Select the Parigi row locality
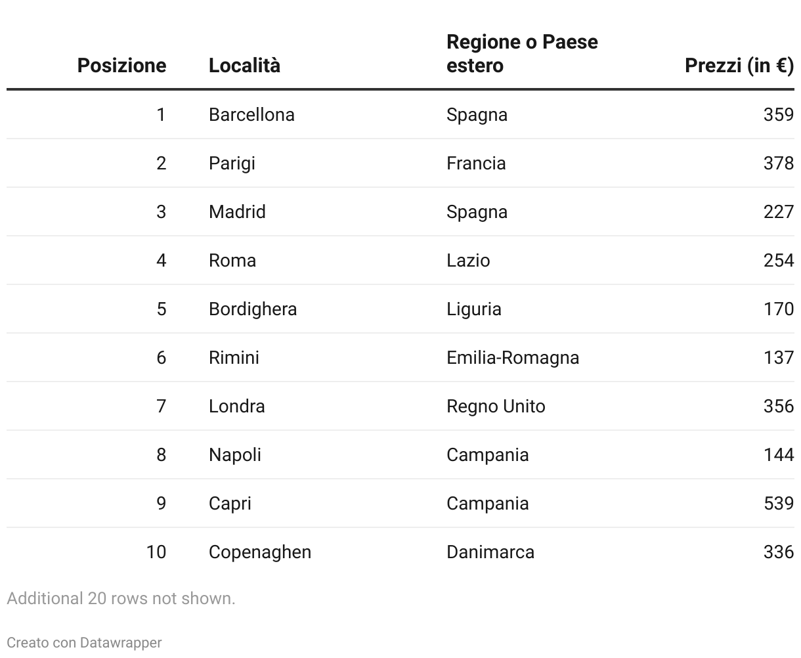Image resolution: width=801 pixels, height=658 pixels. [x=232, y=164]
